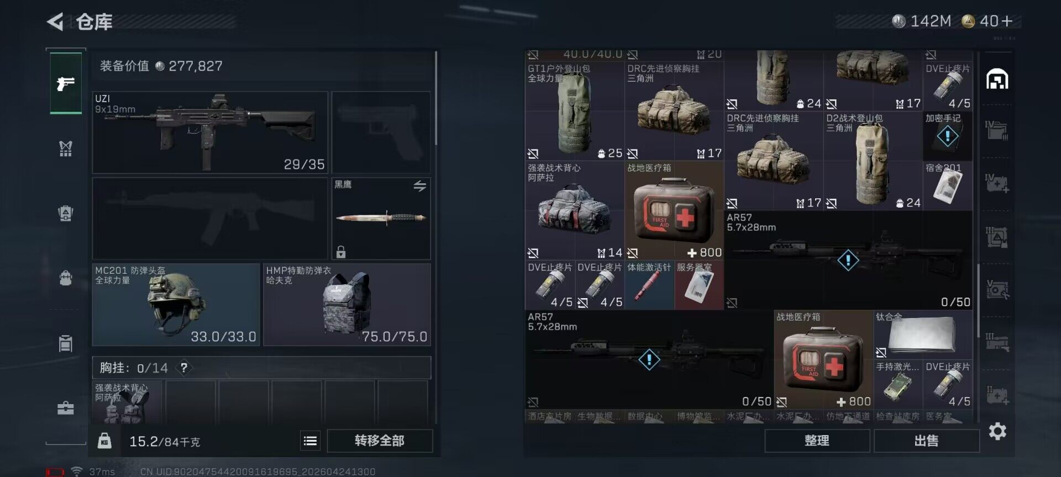
Task: Click the stash scrollbar on the right
Action: coord(979,298)
